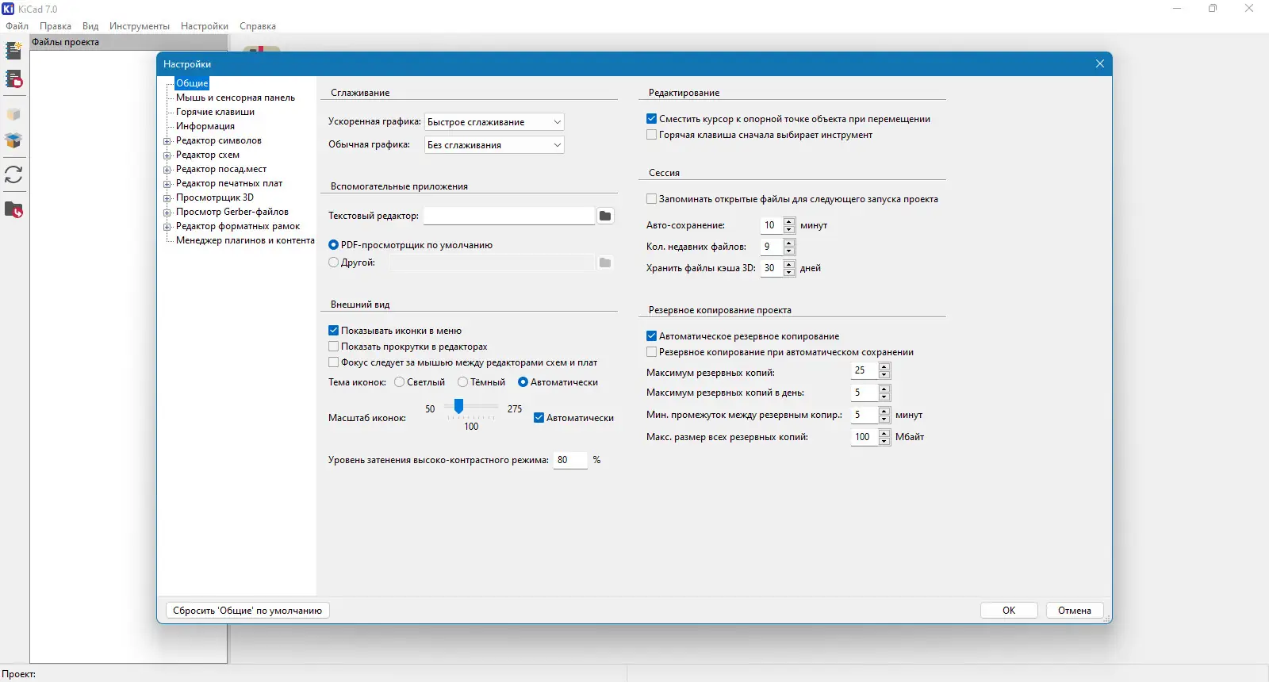1269x682 pixels.
Task: Click the Текстовый редактор path input field
Action: (509, 216)
